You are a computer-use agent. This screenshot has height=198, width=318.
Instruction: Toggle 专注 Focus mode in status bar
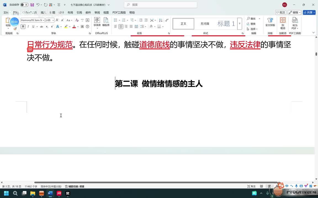251,186
